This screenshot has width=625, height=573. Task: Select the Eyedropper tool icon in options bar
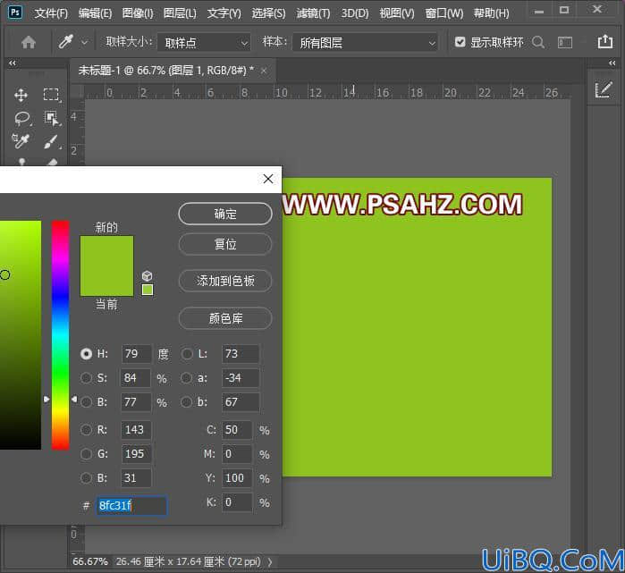tap(66, 42)
